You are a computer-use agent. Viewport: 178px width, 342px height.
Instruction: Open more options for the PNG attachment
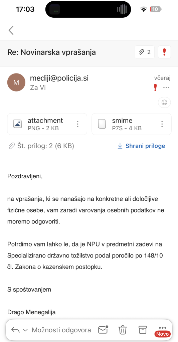(x=78, y=124)
